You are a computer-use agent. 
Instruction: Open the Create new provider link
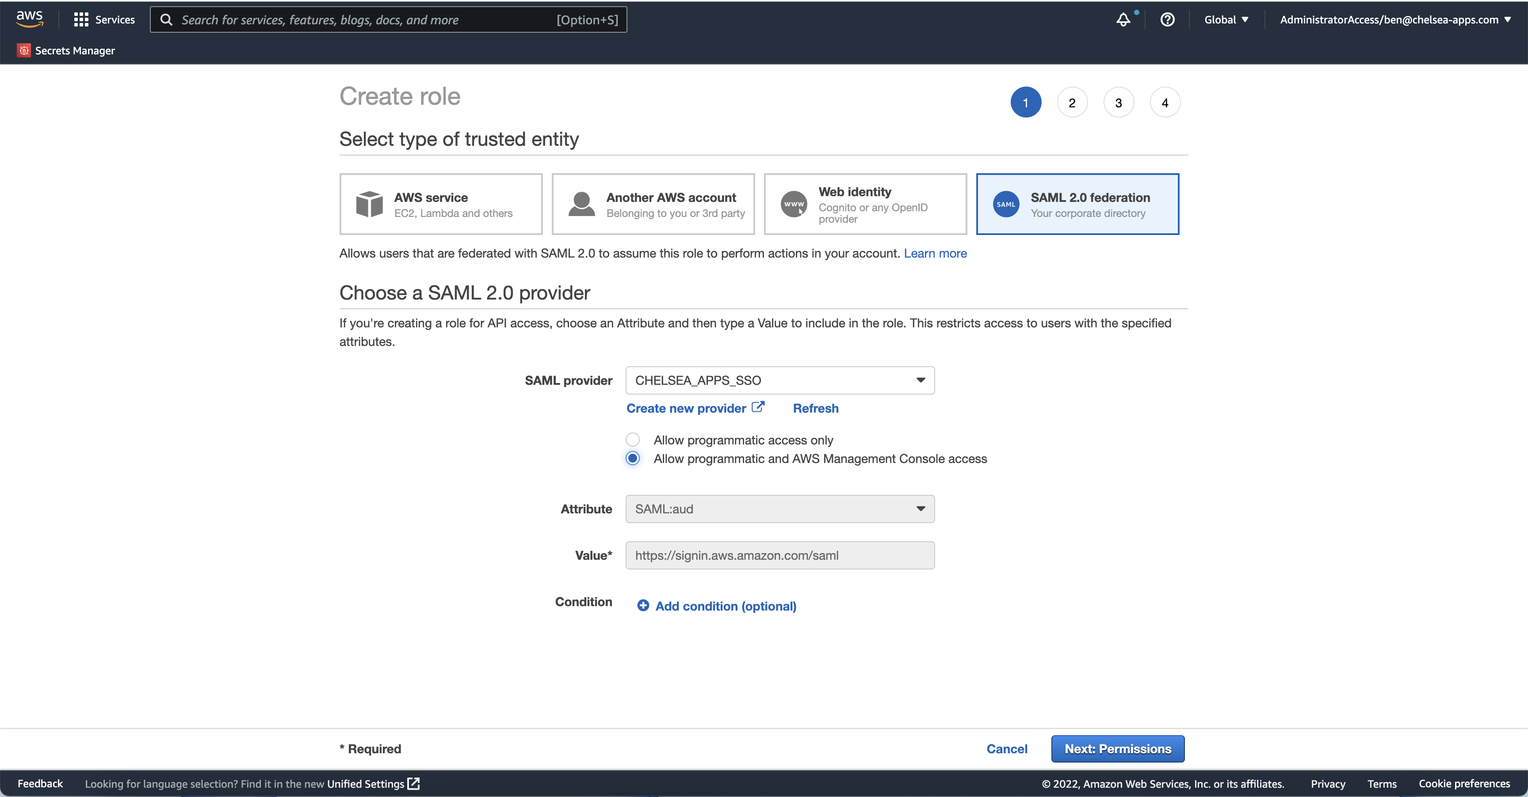pyautogui.click(x=686, y=408)
